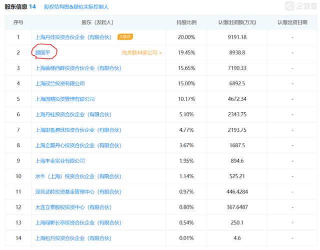The width and height of the screenshot is (320, 250).
Task: Select the 4.6 capital amount cell
Action: tap(237, 238)
